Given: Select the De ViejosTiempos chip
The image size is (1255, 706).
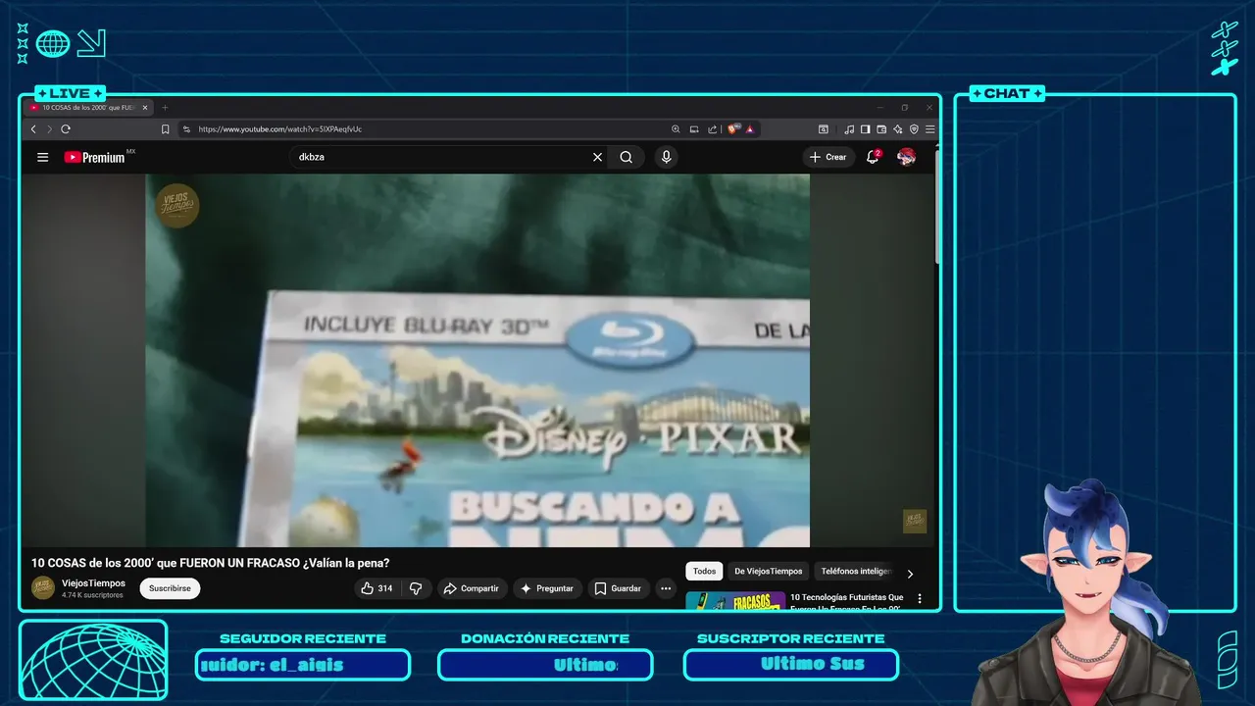Looking at the screenshot, I should point(768,571).
